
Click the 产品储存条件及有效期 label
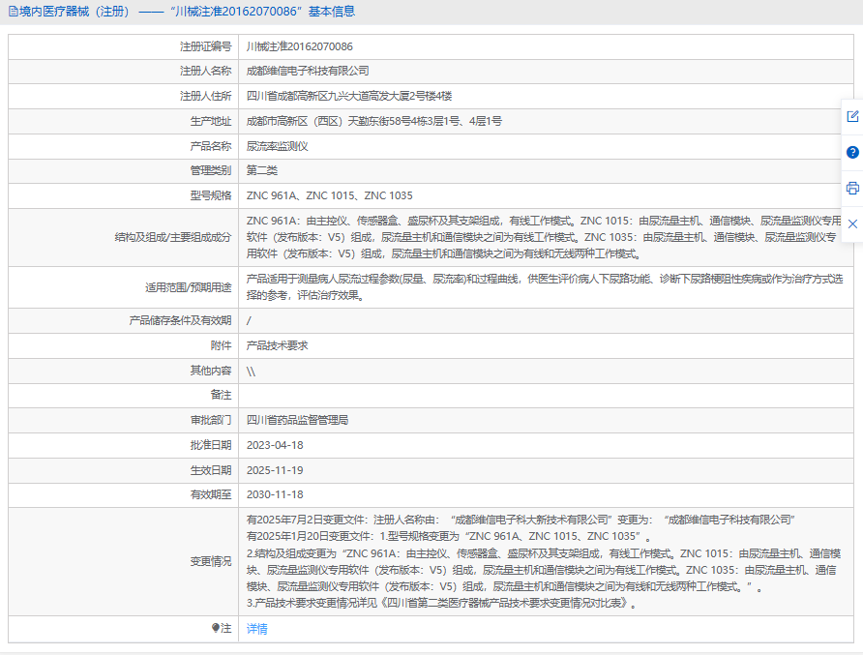(x=180, y=320)
